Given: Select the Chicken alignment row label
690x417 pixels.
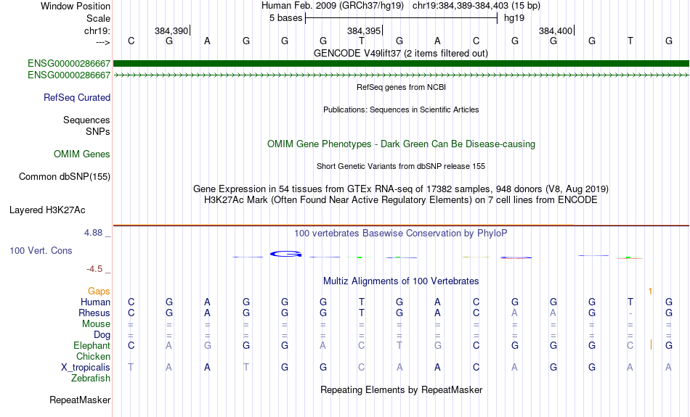Looking at the screenshot, I should (93, 356).
